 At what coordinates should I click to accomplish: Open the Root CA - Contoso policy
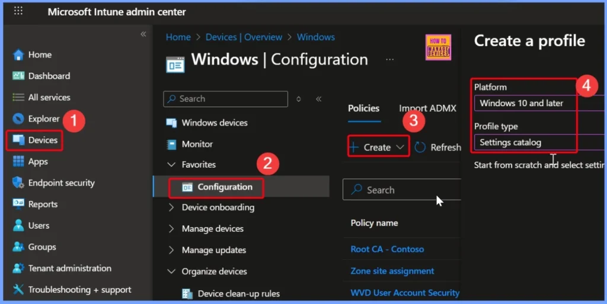tap(387, 249)
